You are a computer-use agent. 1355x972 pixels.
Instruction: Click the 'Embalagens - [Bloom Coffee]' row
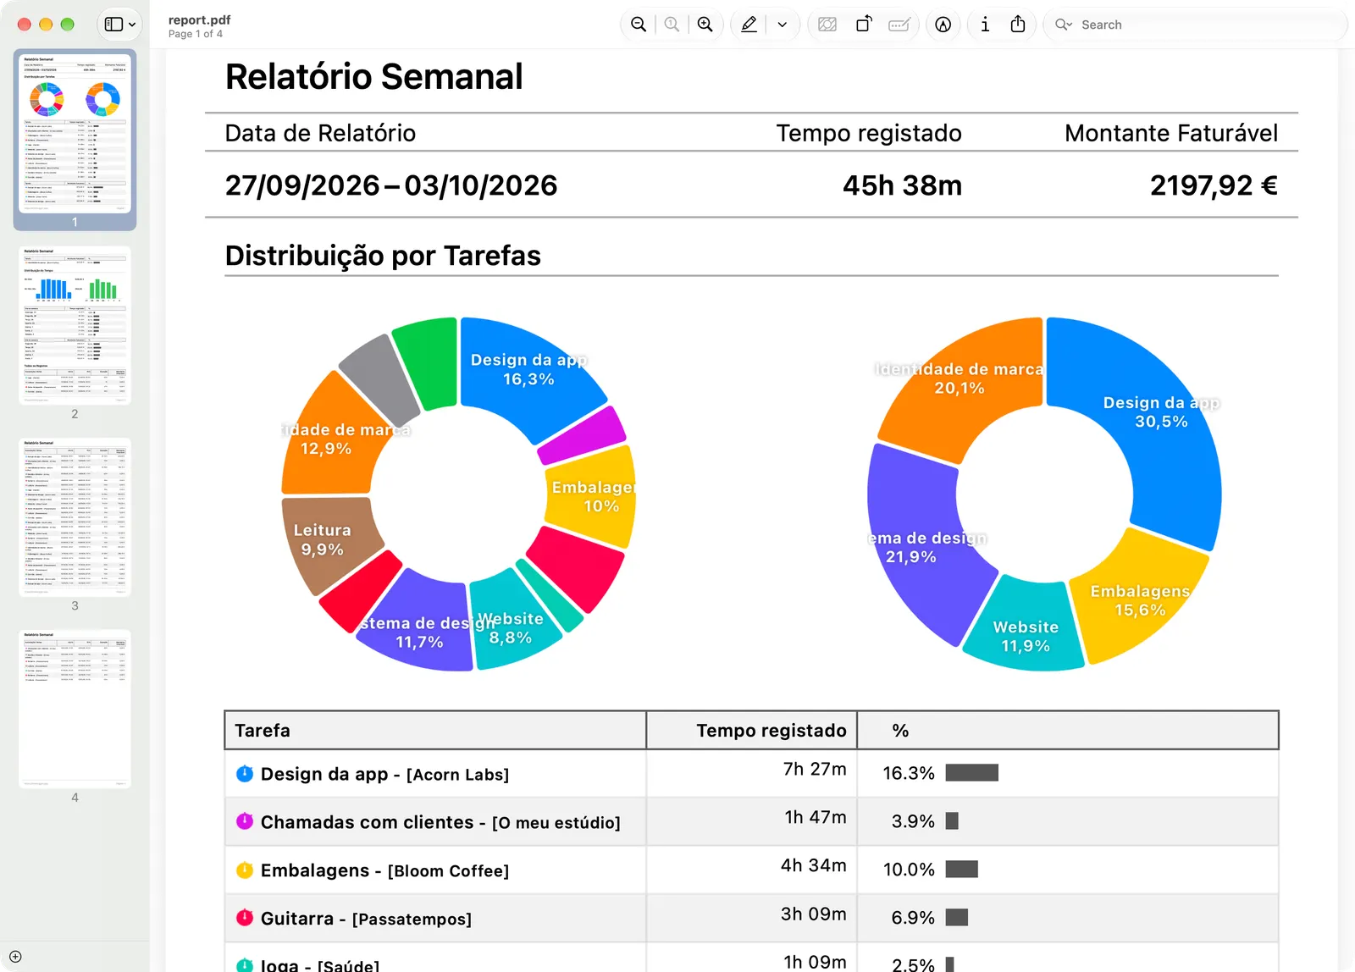751,870
